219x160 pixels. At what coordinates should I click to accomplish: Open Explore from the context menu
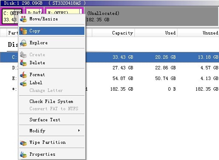click(52, 43)
